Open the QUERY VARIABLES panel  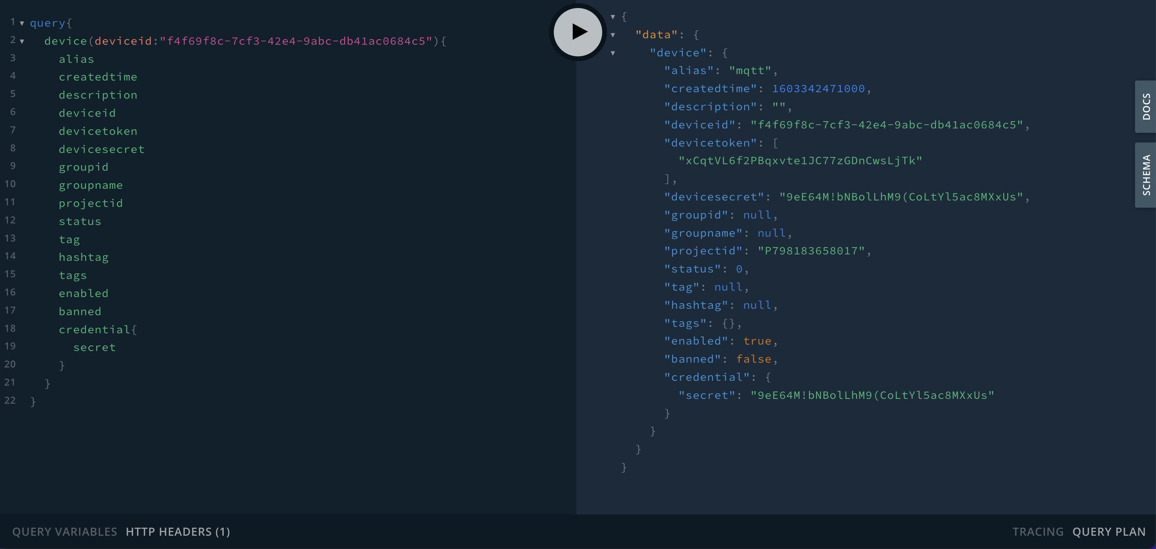point(64,532)
